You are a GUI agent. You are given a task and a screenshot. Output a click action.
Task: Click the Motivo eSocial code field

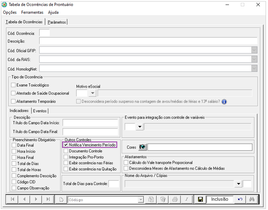[x=82, y=93]
